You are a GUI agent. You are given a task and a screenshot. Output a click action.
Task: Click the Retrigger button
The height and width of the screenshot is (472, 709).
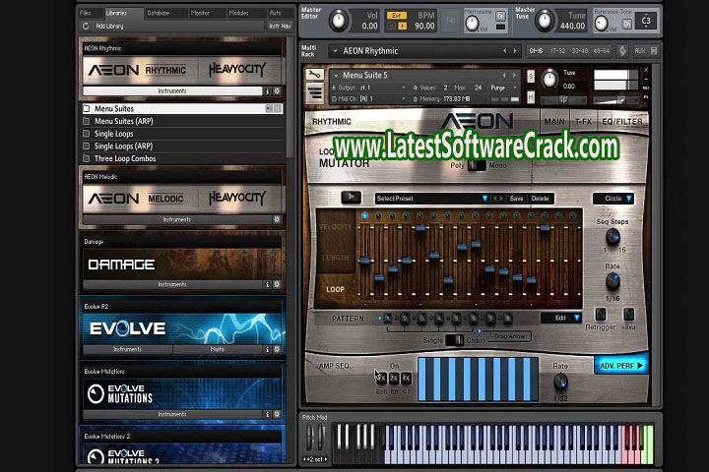601,315
